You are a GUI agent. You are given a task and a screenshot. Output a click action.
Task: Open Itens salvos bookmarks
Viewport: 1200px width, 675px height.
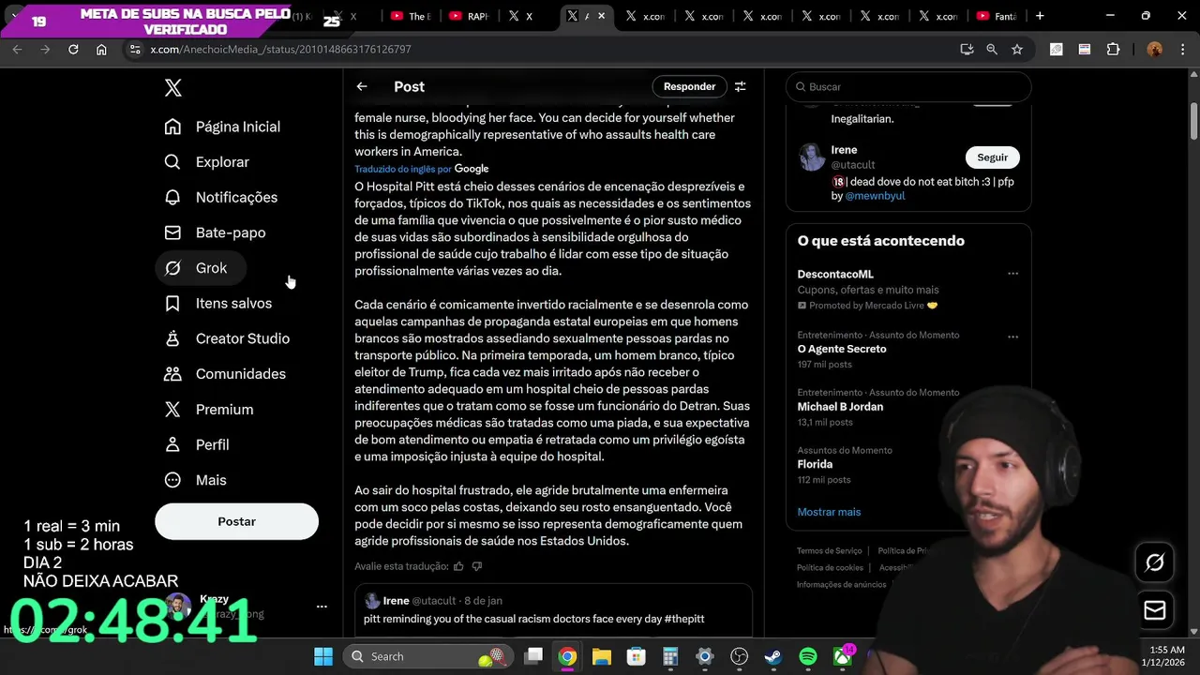tap(218, 303)
